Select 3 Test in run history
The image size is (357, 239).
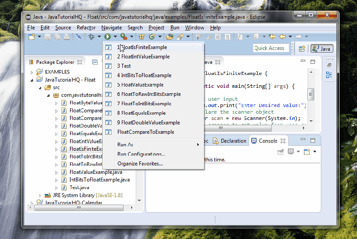click(153, 66)
